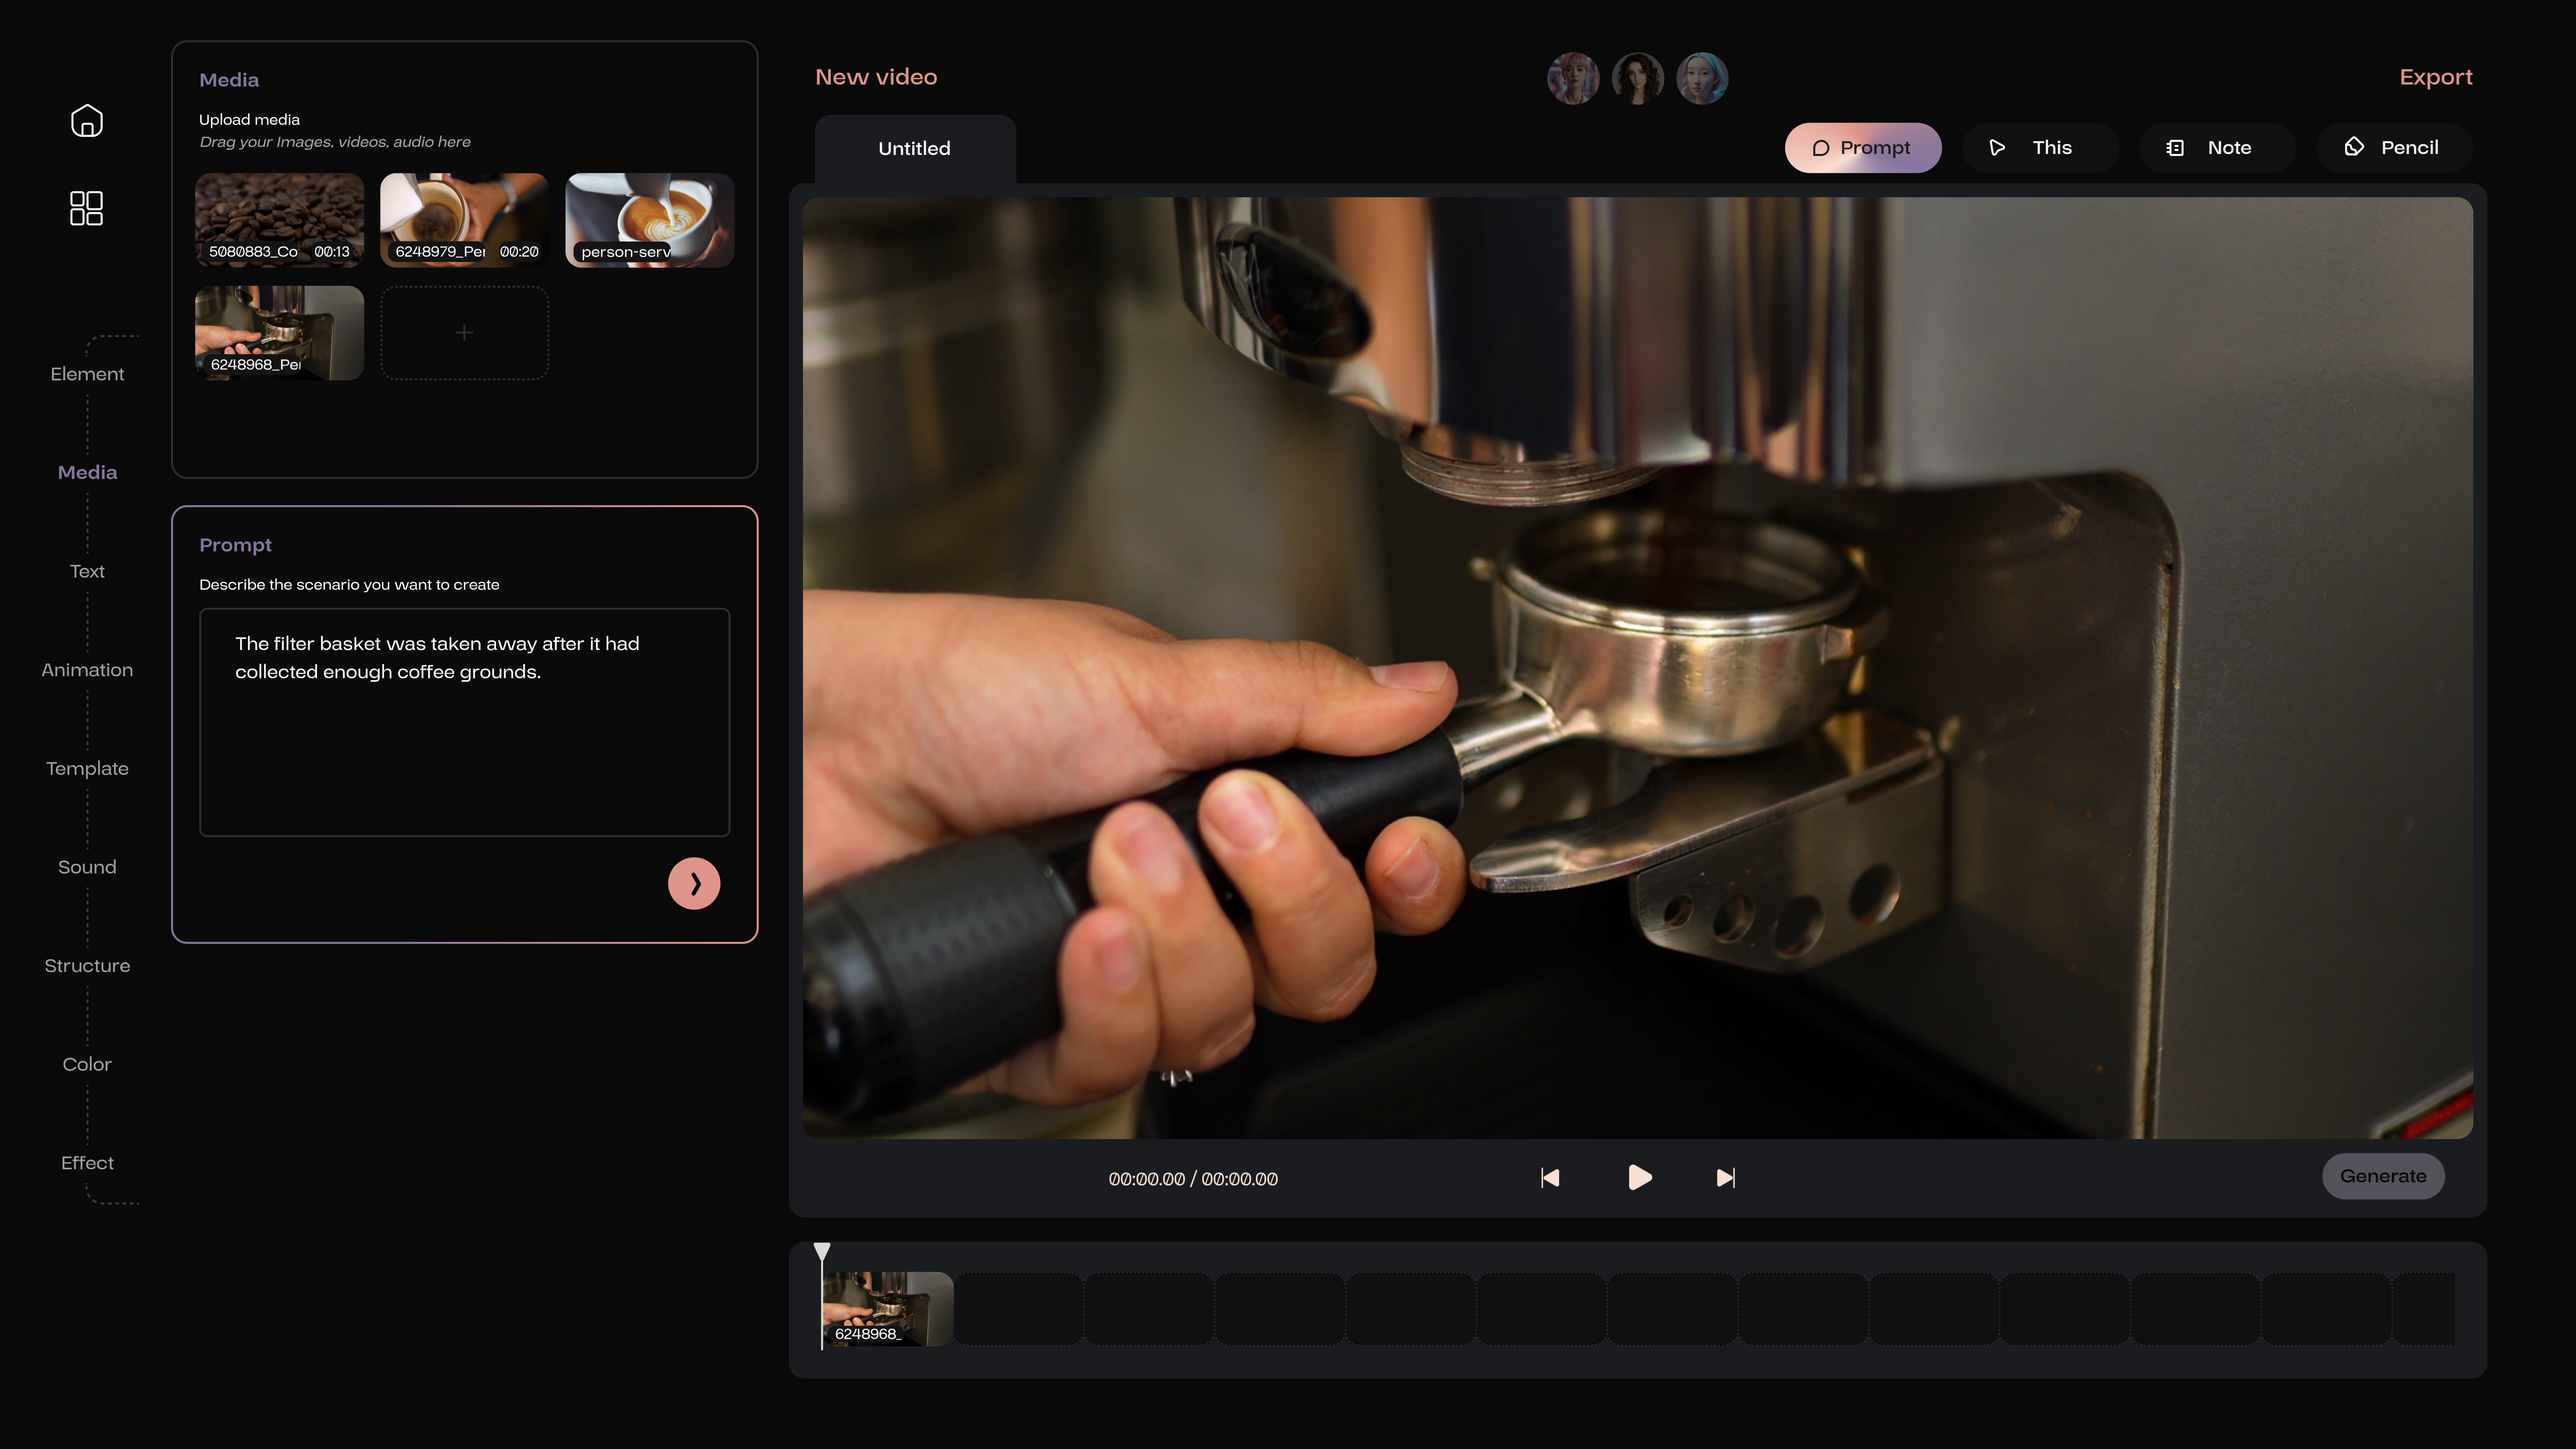Open the Untitled tab
2576x1449 pixels.
coord(914,149)
